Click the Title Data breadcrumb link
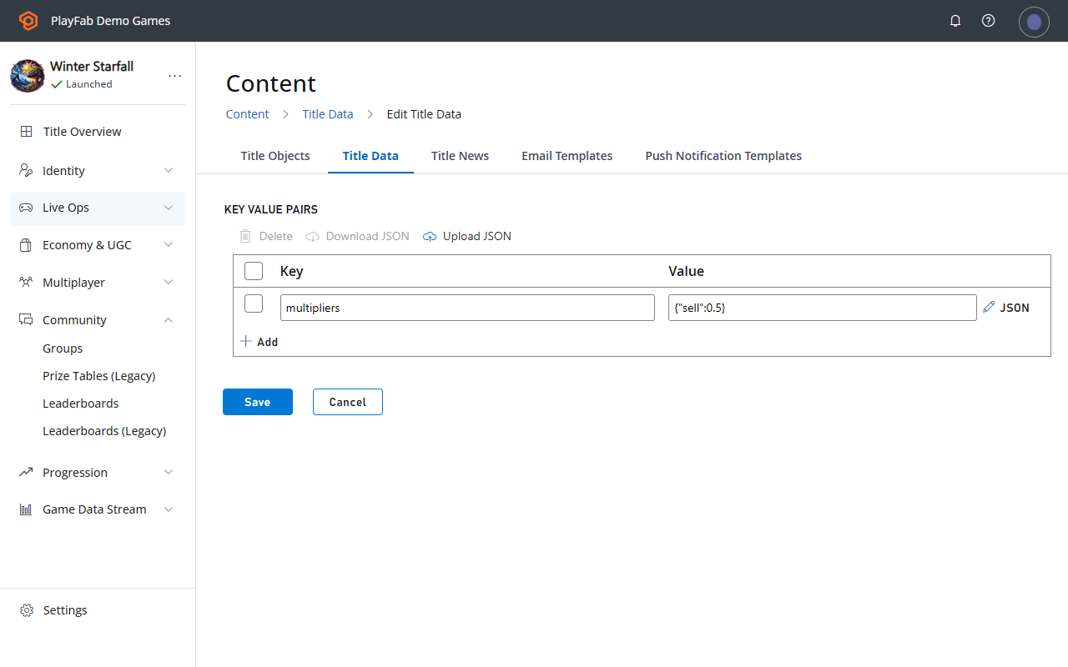The image size is (1068, 667). 328,114
